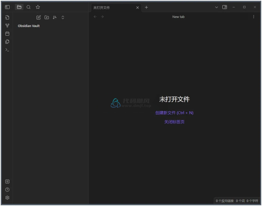Open the bookmarks star view

(38, 7)
